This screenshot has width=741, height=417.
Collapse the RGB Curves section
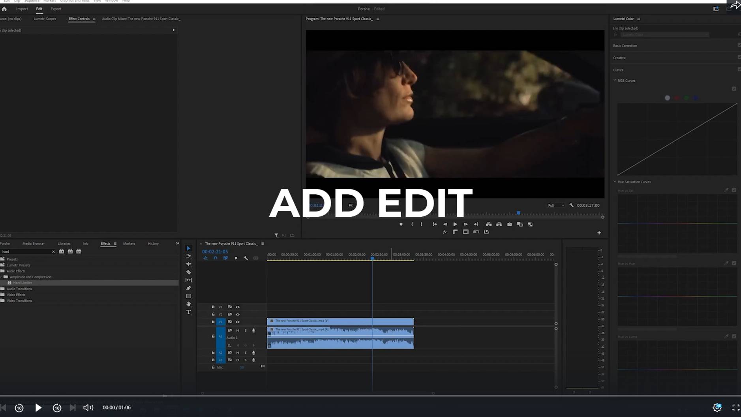(615, 81)
